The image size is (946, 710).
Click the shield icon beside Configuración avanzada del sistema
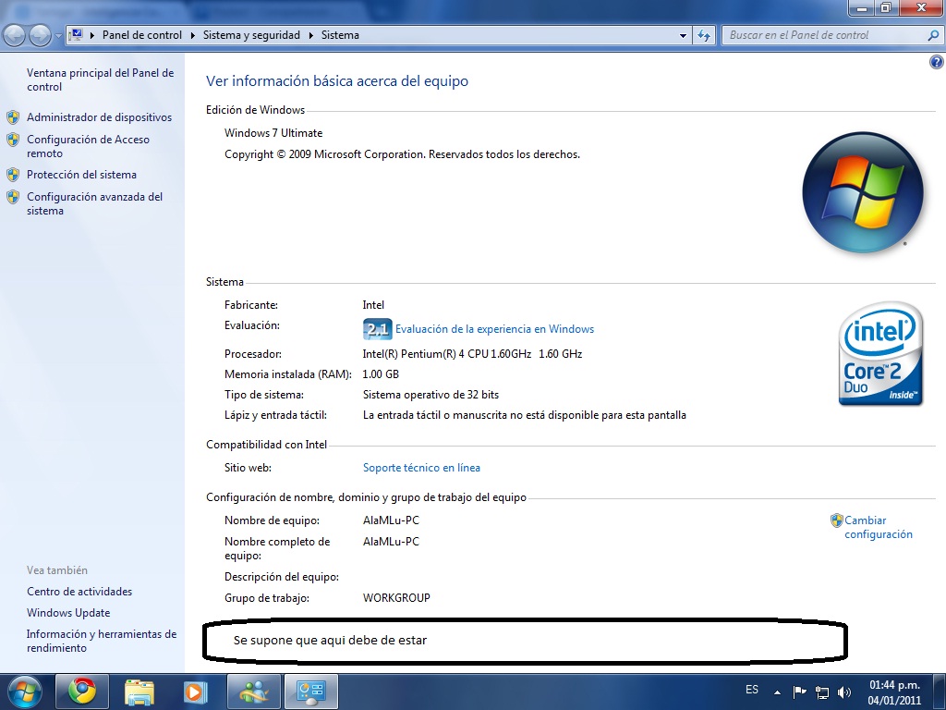[13, 197]
